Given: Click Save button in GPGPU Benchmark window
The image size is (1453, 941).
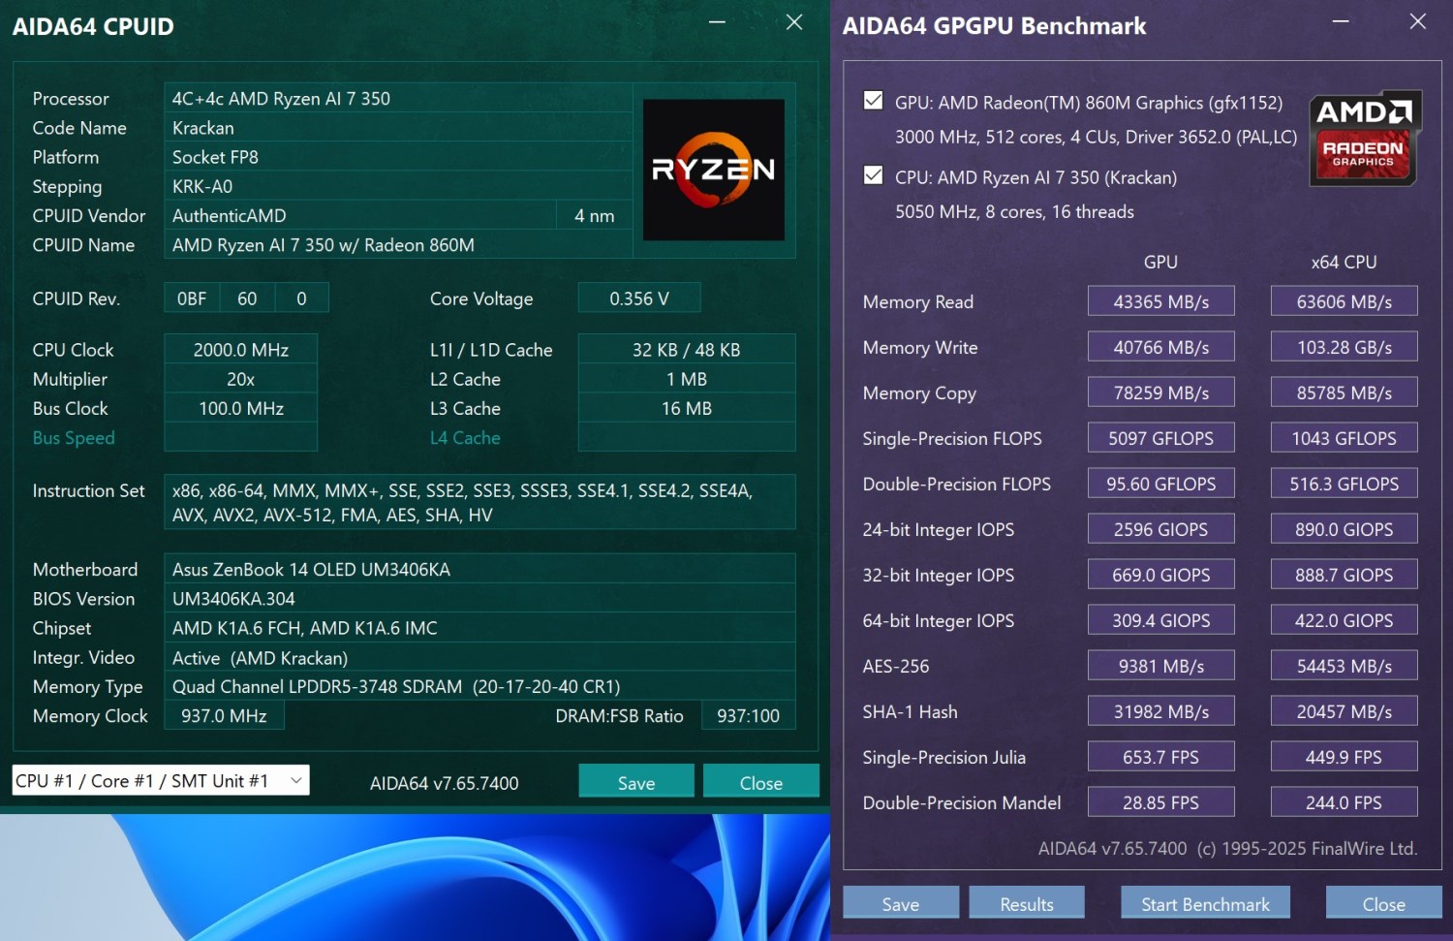Looking at the screenshot, I should [x=901, y=903].
